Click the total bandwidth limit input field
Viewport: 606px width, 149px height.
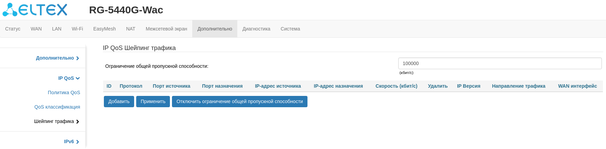500,63
